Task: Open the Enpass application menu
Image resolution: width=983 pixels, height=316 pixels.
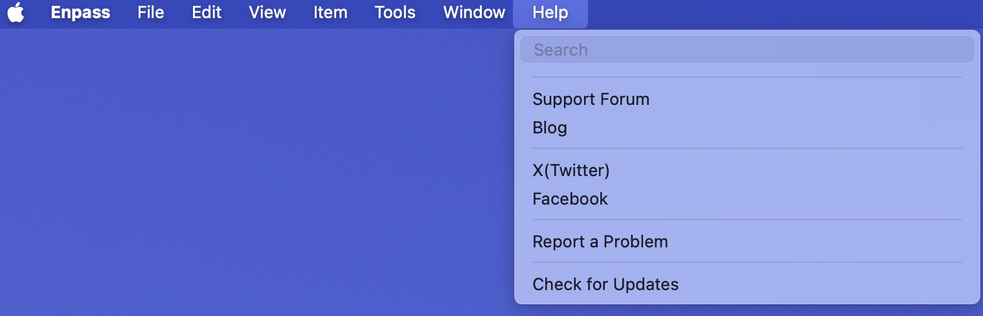Action: tap(80, 12)
